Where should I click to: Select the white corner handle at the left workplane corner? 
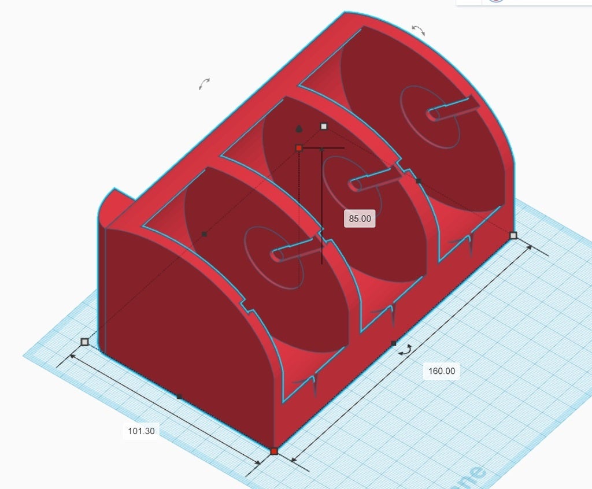tap(85, 342)
